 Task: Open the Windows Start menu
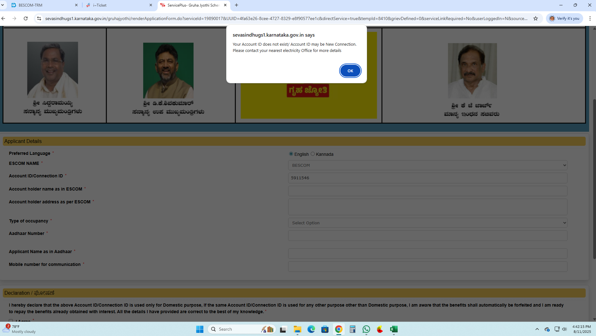click(200, 329)
